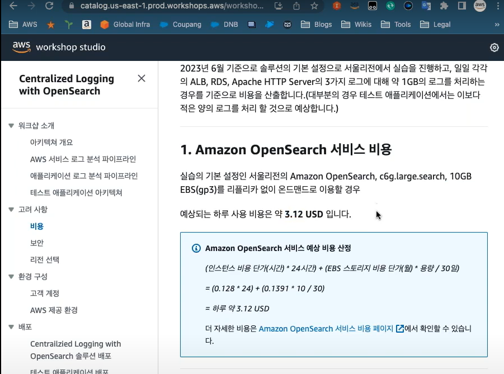Image resolution: width=504 pixels, height=374 pixels.
Task: Open the blue play-circle extension icon
Action: pos(408,6)
